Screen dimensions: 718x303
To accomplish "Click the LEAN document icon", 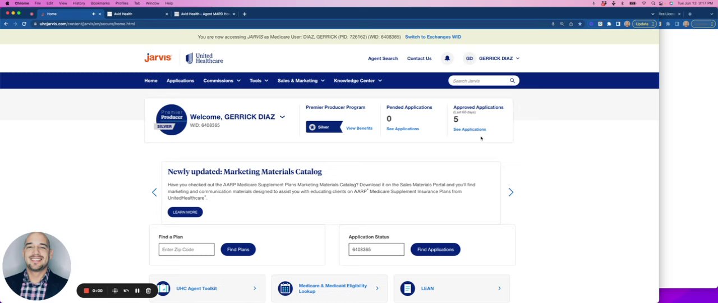I will [408, 288].
